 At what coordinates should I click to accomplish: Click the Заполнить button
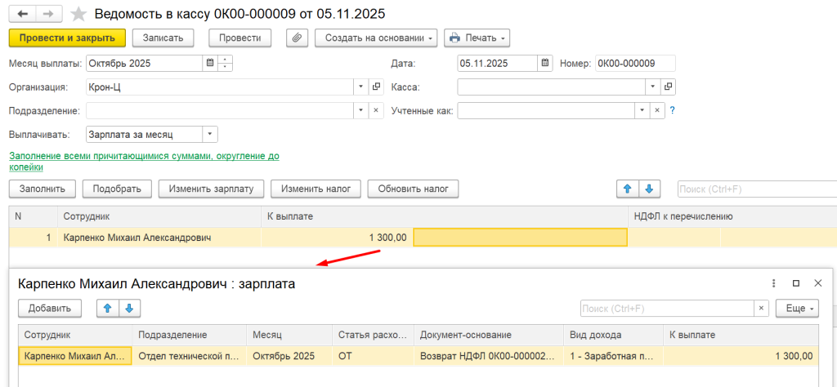(x=43, y=189)
